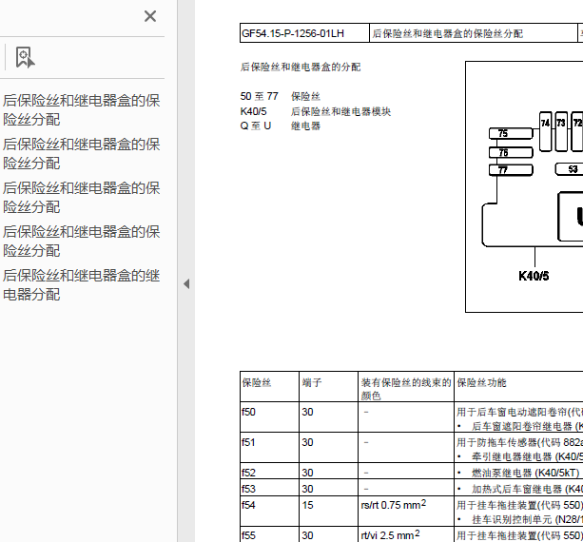Click fuse 77 in the diagram
Image resolution: width=583 pixels, height=542 pixels.
pos(511,170)
